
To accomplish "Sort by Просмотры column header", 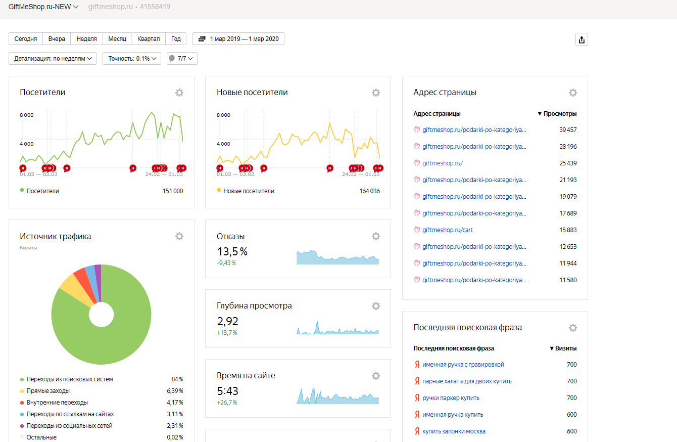I will point(557,114).
